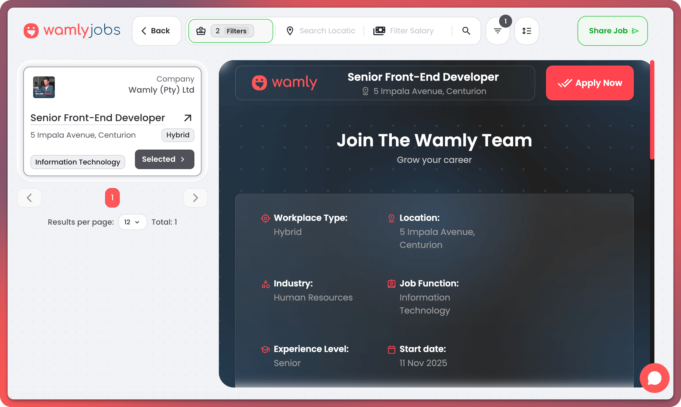681x407 pixels.
Task: Click the Search Location input field
Action: pos(327,31)
